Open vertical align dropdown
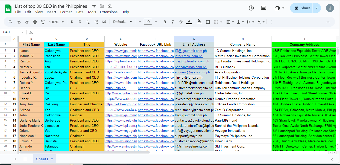Screen dimensions: 340x165 click(240, 22)
